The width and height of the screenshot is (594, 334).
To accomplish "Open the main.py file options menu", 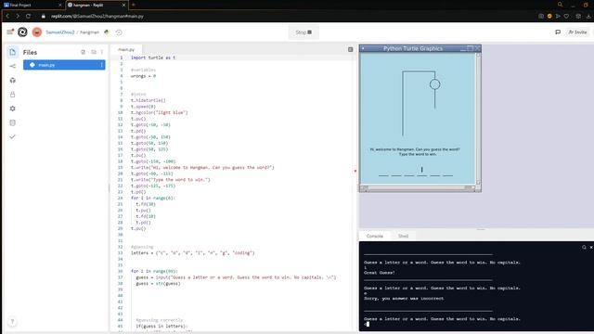I will click(x=101, y=65).
